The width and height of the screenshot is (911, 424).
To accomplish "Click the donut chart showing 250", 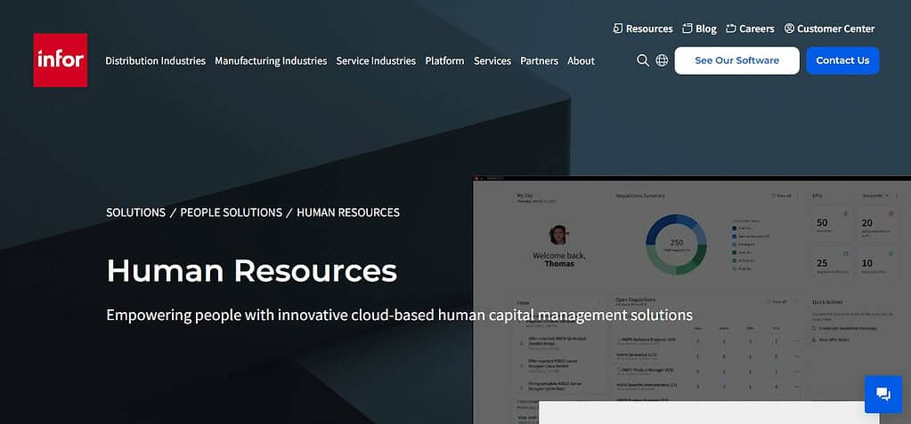I will tap(676, 244).
